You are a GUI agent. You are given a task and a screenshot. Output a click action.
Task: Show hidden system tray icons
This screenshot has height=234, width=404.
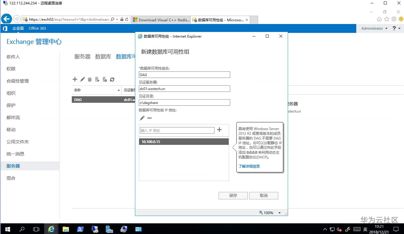tap(325, 229)
